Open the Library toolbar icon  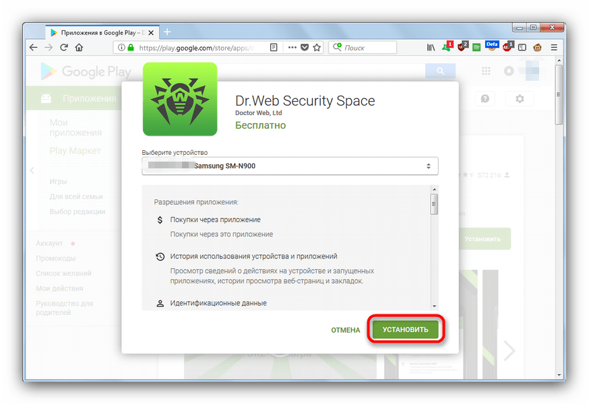pos(431,48)
